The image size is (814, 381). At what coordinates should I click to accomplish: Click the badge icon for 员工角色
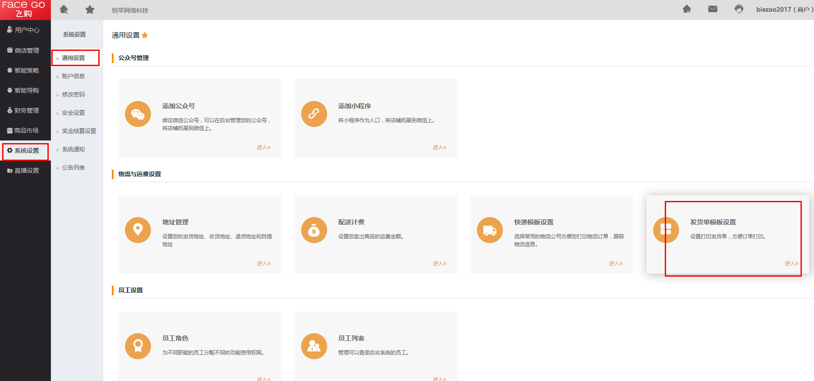138,346
